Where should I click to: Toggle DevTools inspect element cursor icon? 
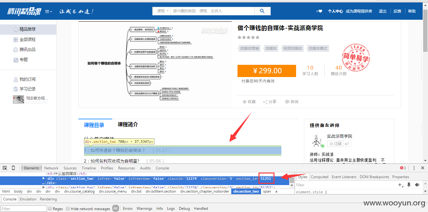[x=5, y=168]
